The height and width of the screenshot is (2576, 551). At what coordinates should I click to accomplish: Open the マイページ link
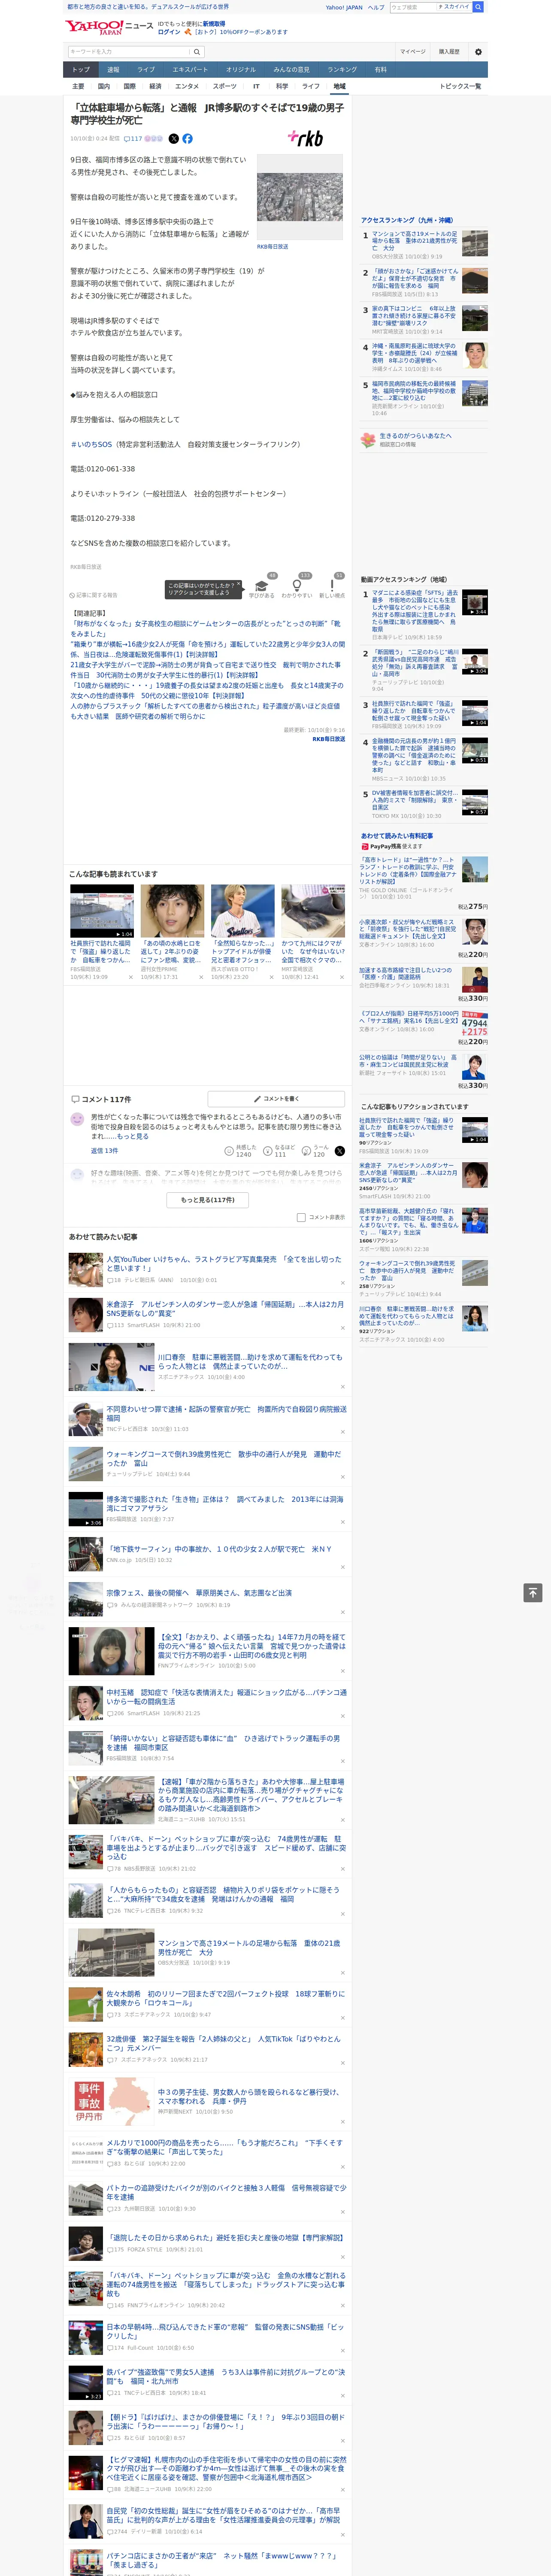pos(413,52)
